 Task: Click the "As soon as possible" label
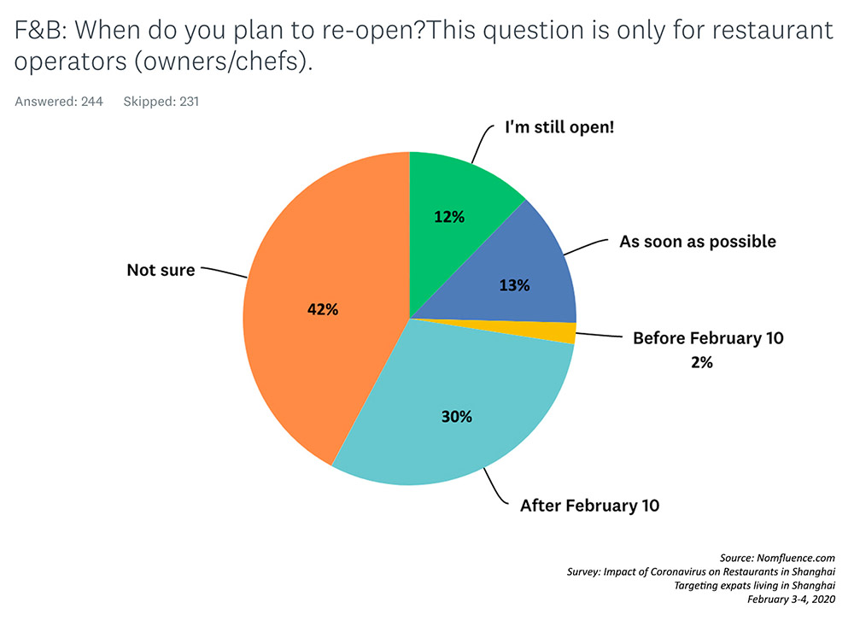click(x=697, y=242)
